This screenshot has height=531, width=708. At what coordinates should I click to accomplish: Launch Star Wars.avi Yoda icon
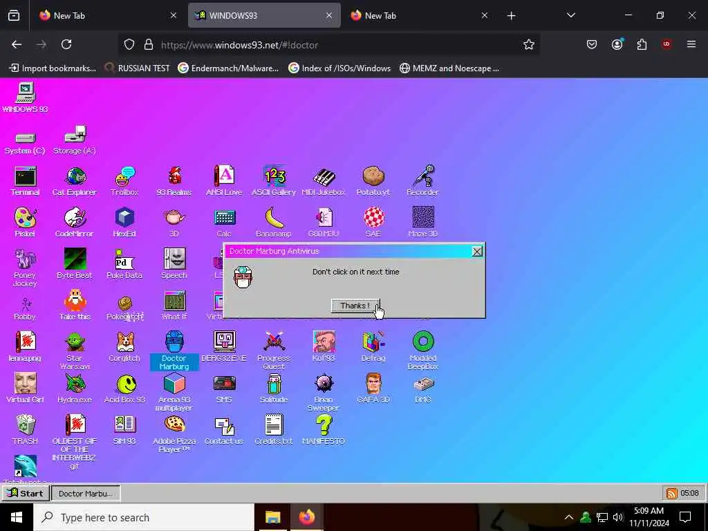[x=75, y=351]
